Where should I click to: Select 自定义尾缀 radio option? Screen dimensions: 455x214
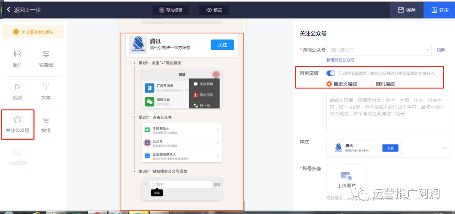click(342, 84)
